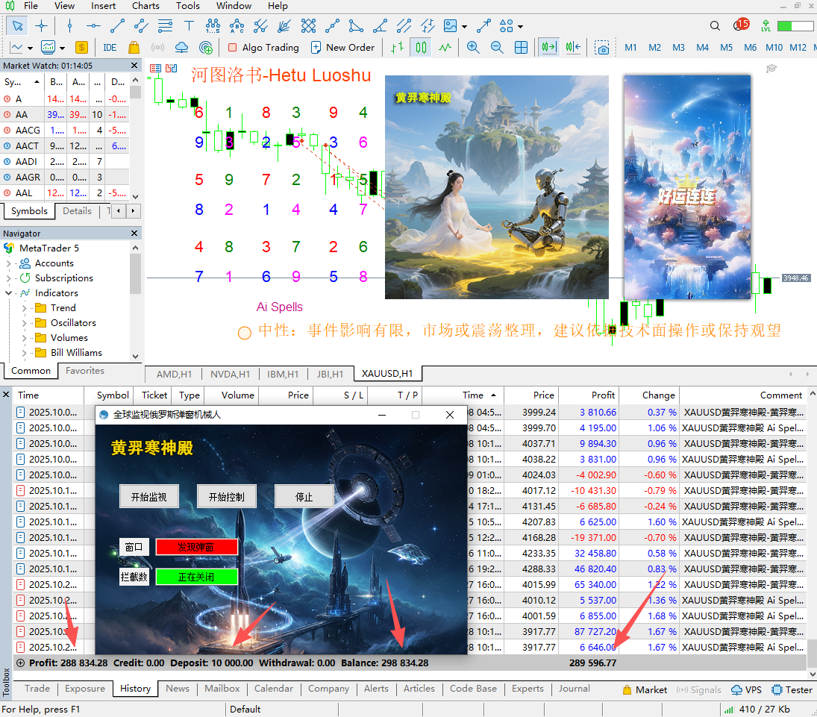817x717 pixels.
Task: Open the Charts menu
Action: [x=145, y=6]
